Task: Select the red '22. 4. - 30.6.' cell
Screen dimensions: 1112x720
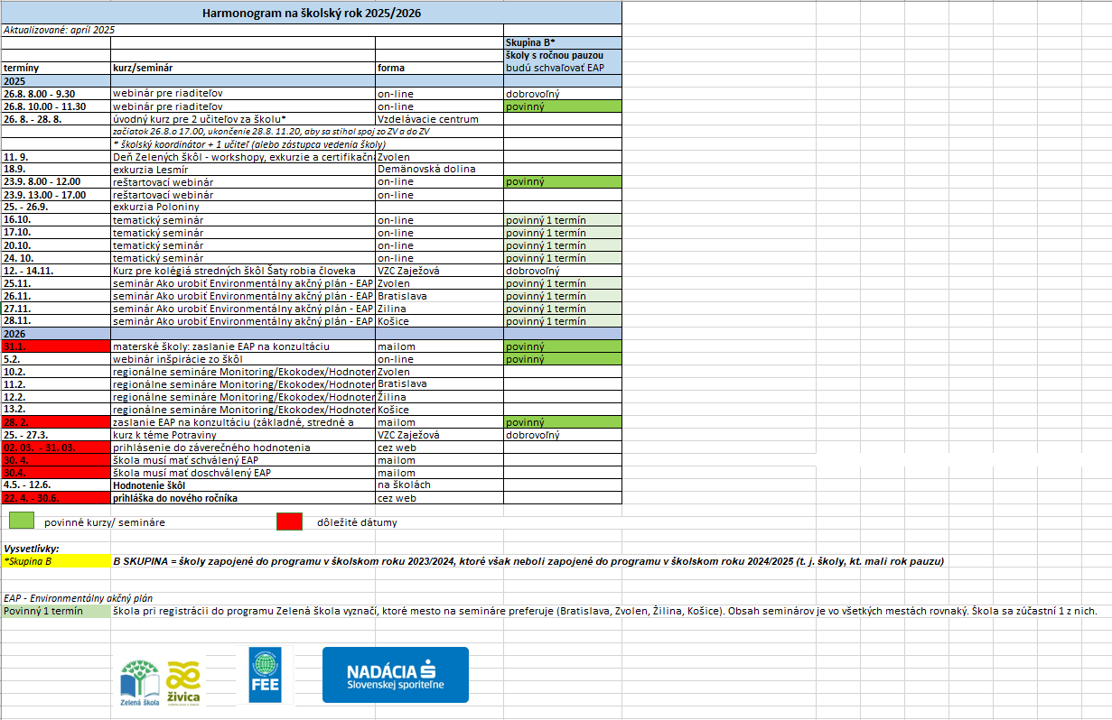Action: click(x=55, y=497)
